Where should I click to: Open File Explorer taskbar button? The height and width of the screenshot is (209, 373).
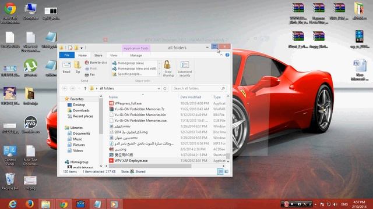coord(45,204)
